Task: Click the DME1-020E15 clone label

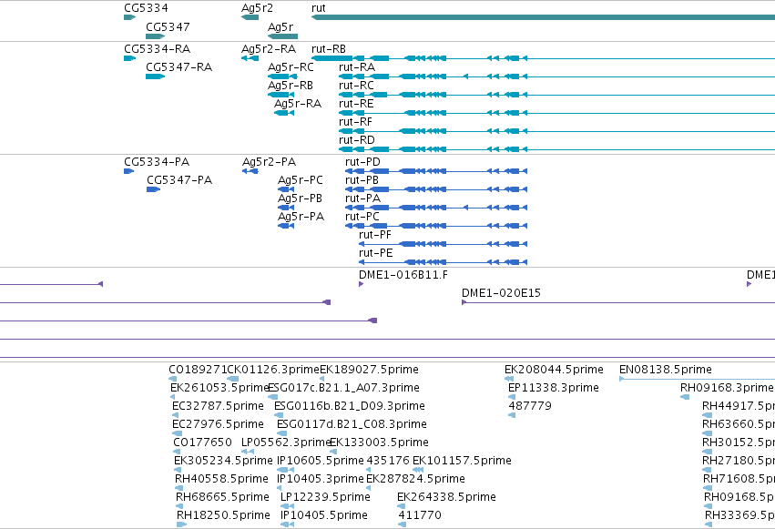Action: (x=501, y=293)
